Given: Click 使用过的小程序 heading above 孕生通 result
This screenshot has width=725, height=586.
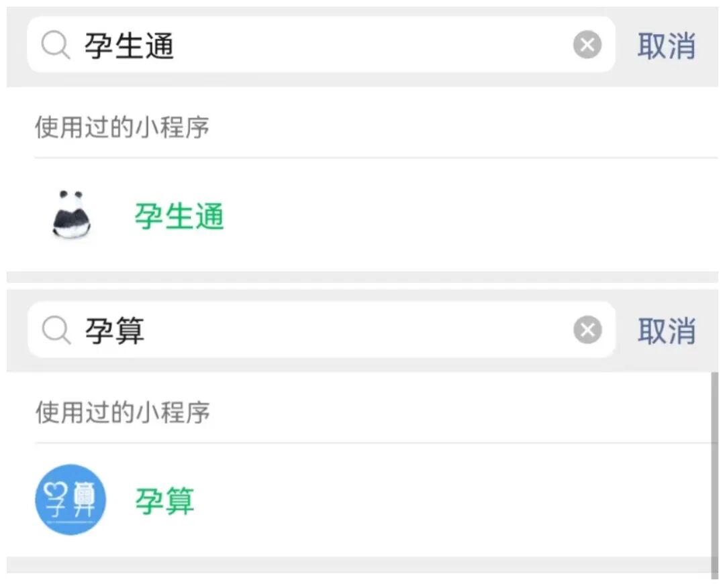Looking at the screenshot, I should 122,127.
